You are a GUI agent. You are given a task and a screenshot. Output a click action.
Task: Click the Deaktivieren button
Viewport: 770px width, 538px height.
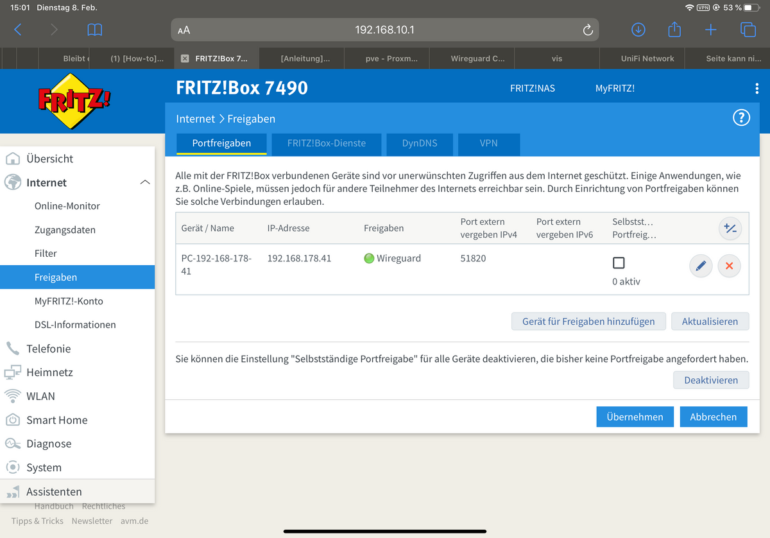(x=711, y=380)
